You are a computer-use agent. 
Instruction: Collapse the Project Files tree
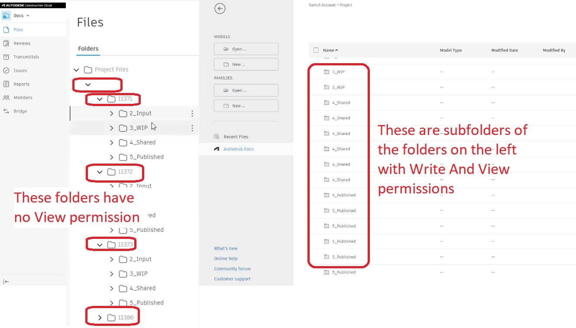pyautogui.click(x=76, y=69)
